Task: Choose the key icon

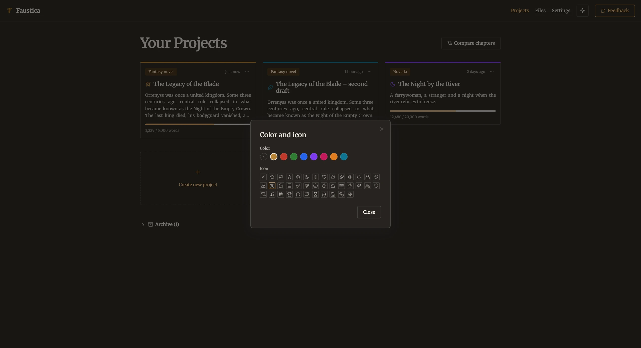Action: 298,186
